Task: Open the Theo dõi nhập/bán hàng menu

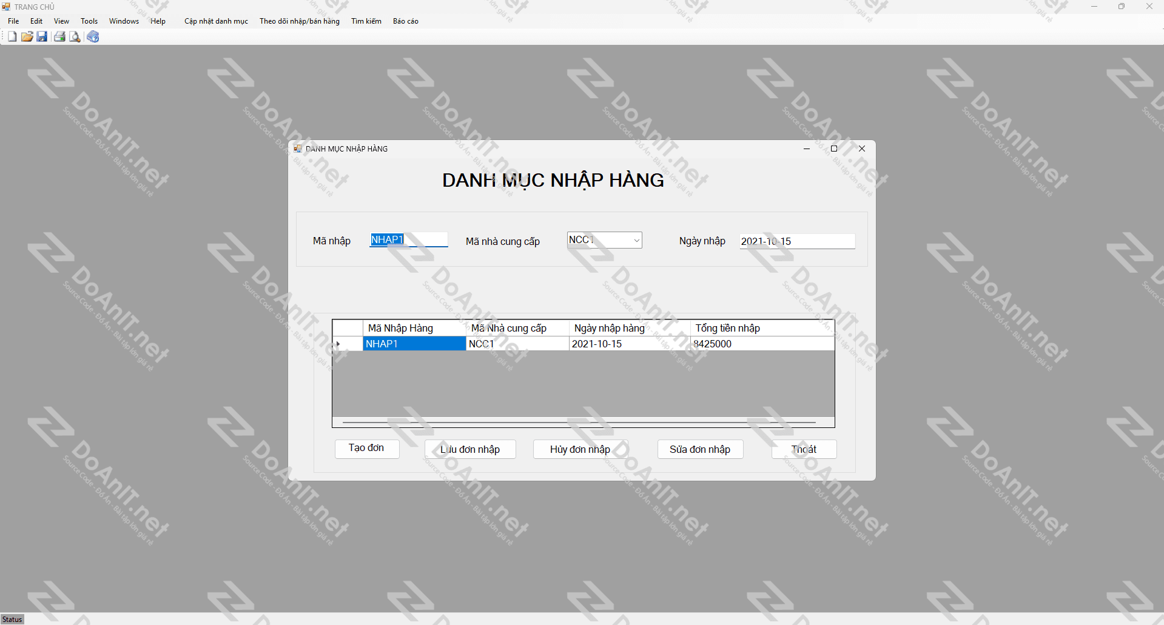Action: [300, 21]
